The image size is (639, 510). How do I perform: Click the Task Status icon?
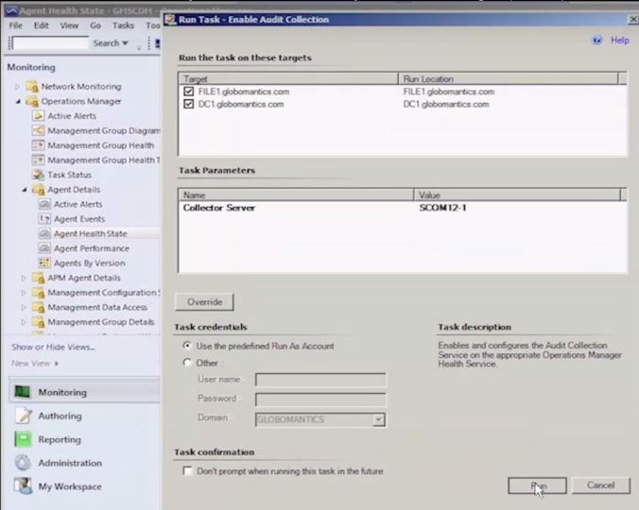[x=39, y=175]
